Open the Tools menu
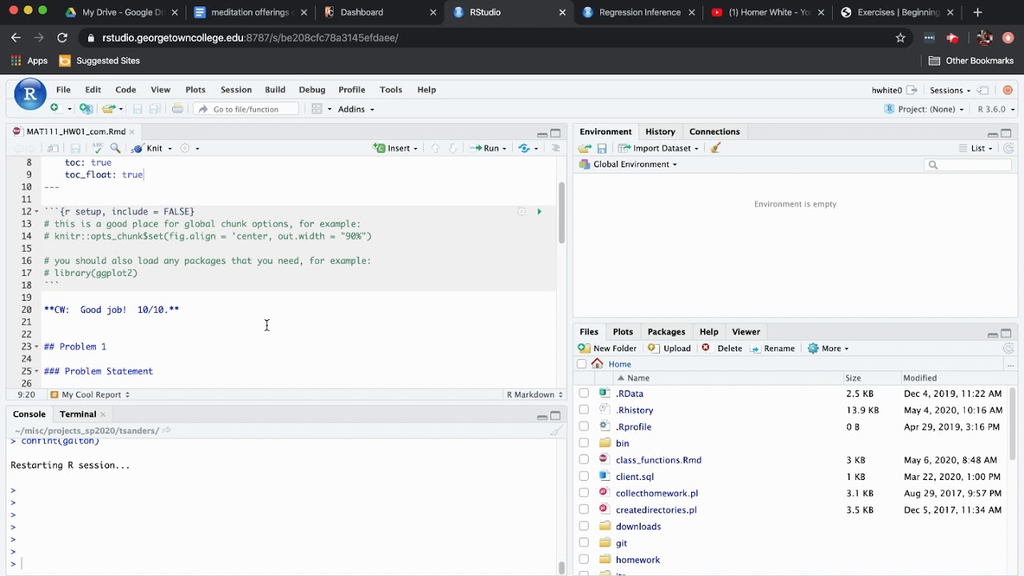The width and height of the screenshot is (1024, 576). point(390,90)
